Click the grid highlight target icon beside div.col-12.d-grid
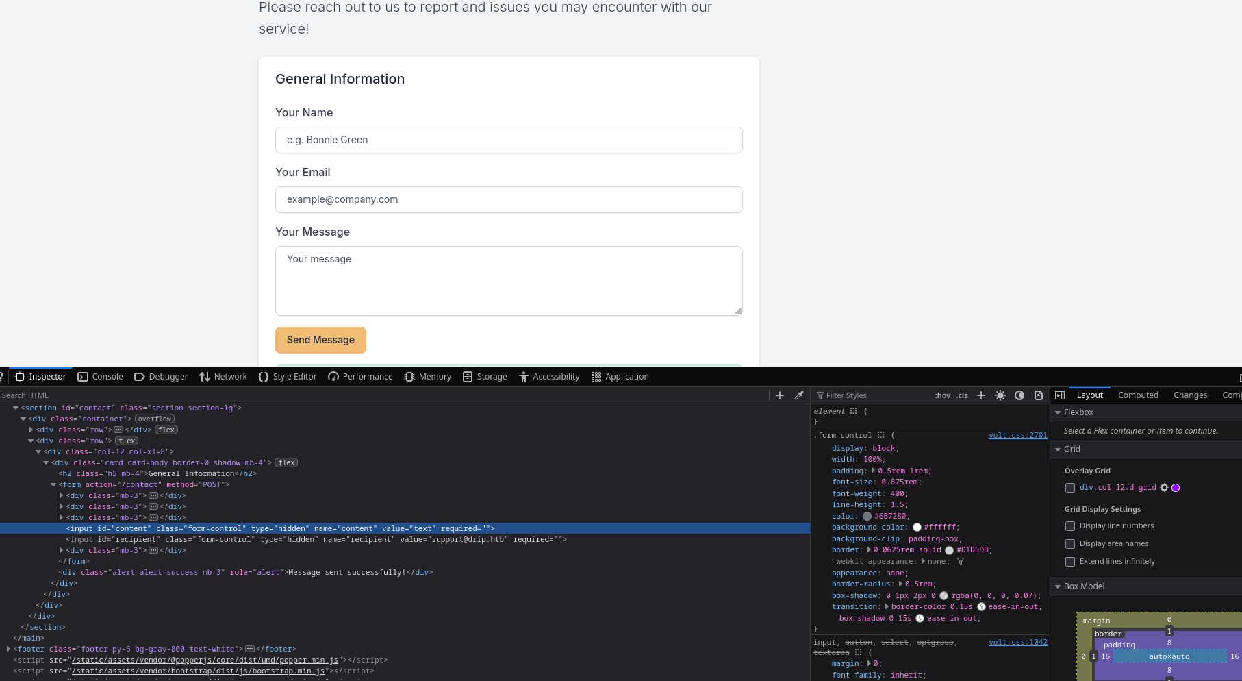This screenshot has width=1242, height=681. (x=1164, y=488)
